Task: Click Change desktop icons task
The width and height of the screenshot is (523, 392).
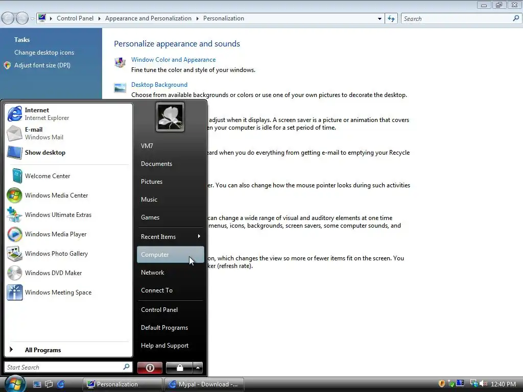Action: point(44,53)
